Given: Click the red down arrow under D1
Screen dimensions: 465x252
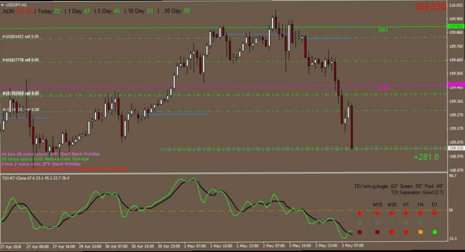Looking at the screenshot, I should coord(434,213).
